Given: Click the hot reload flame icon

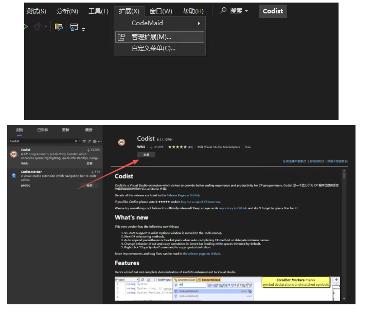Looking at the screenshot, I should point(38,26).
